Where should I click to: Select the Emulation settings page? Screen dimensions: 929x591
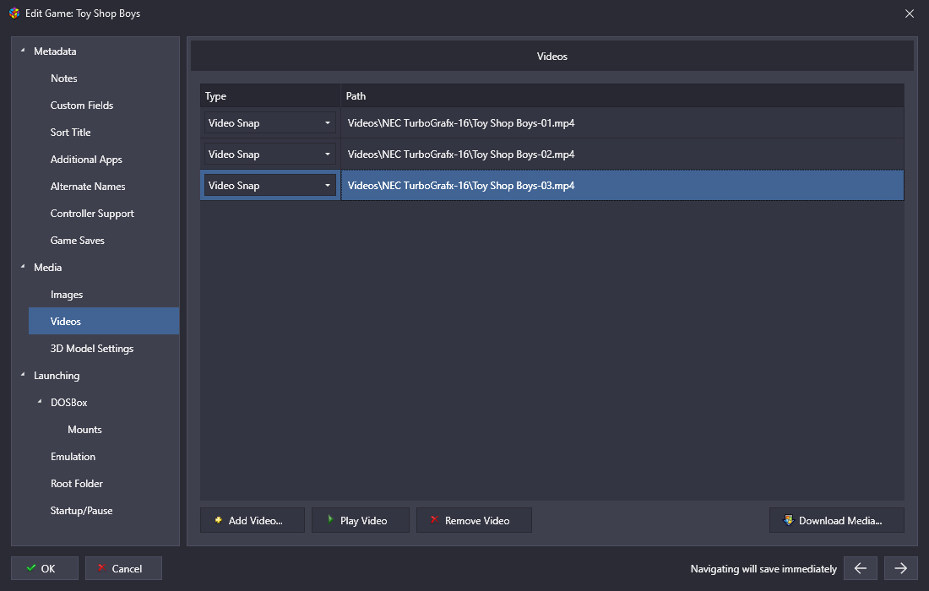73,457
